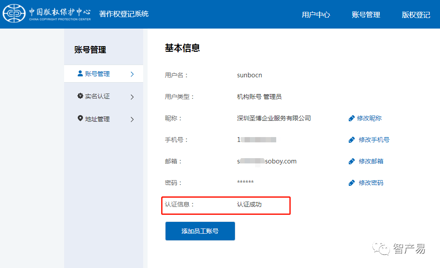
Task: Click the pencil icon next to 修改昵称
Action: [x=351, y=119]
